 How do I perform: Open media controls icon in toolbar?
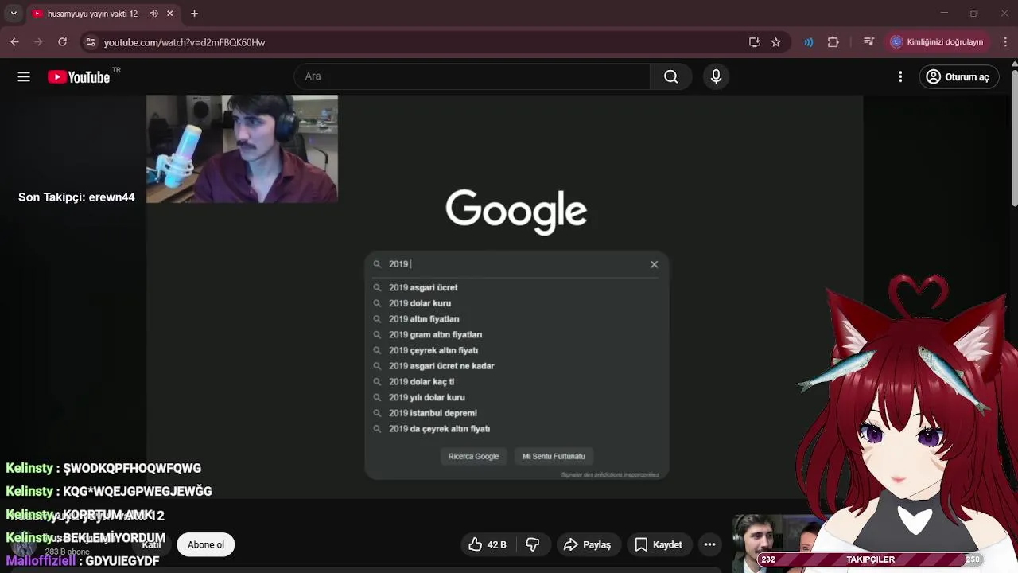[x=868, y=42]
